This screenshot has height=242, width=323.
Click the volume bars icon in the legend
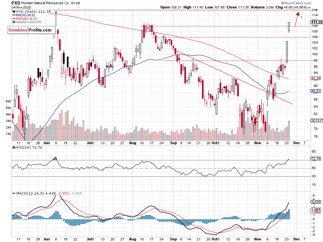click(x=14, y=22)
